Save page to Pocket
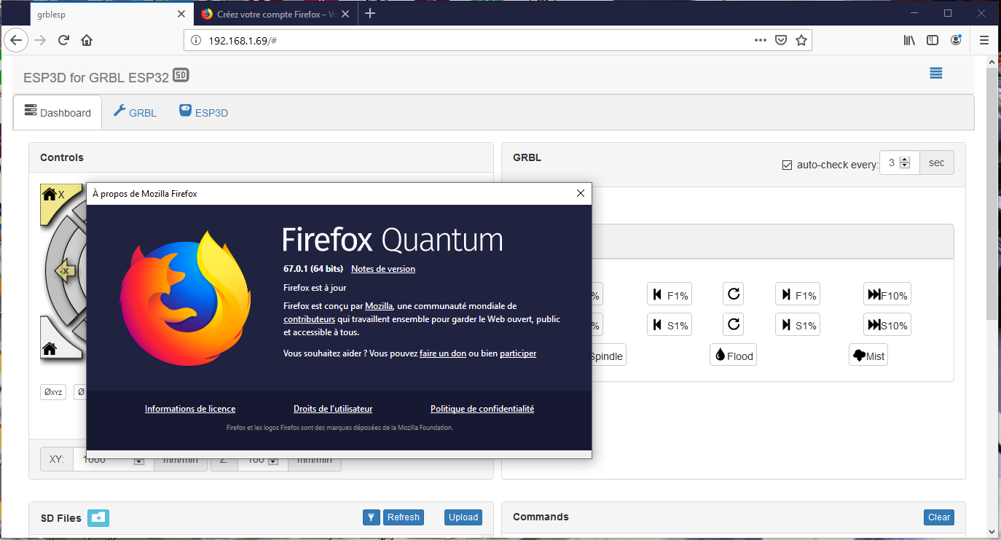The height and width of the screenshot is (540, 1001). [780, 40]
